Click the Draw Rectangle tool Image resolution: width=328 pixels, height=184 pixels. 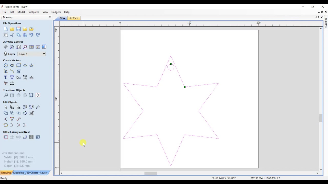coord(18,65)
